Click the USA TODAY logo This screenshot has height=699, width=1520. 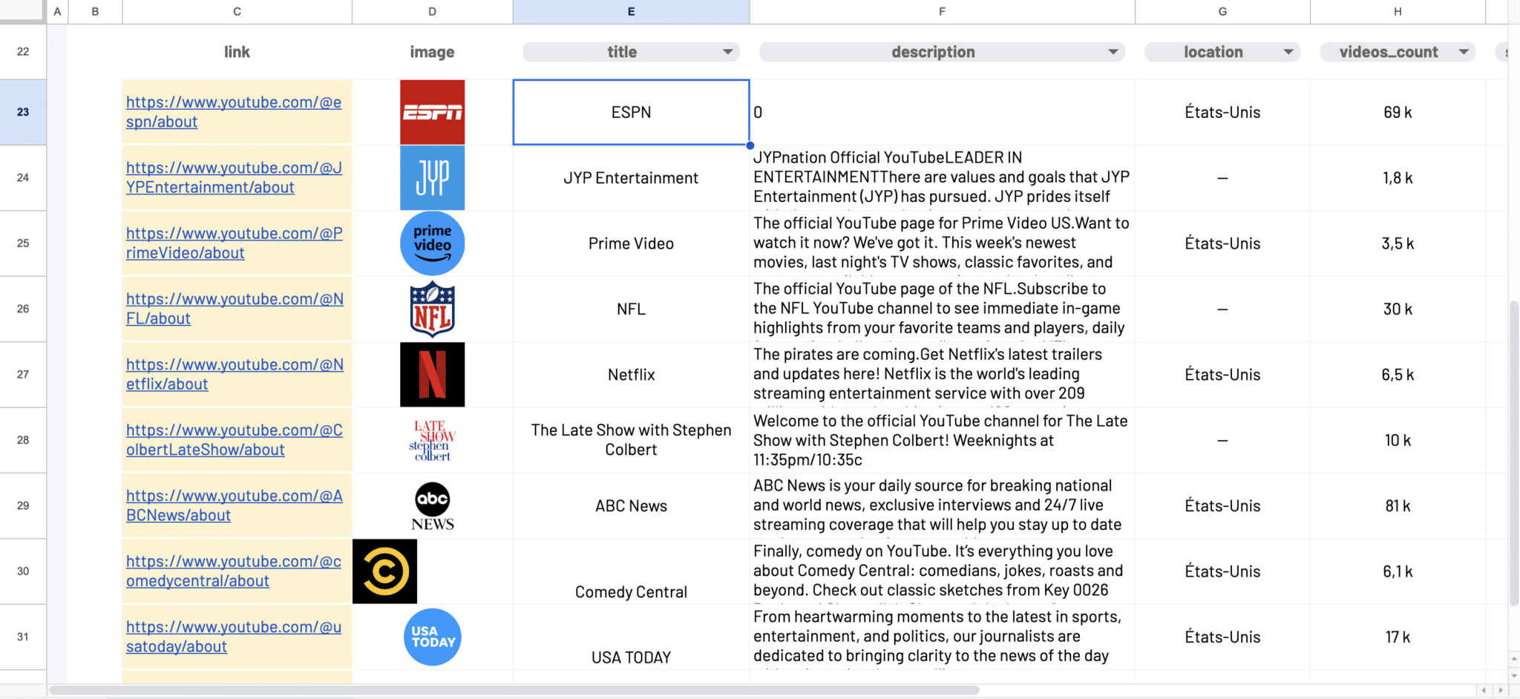[432, 637]
